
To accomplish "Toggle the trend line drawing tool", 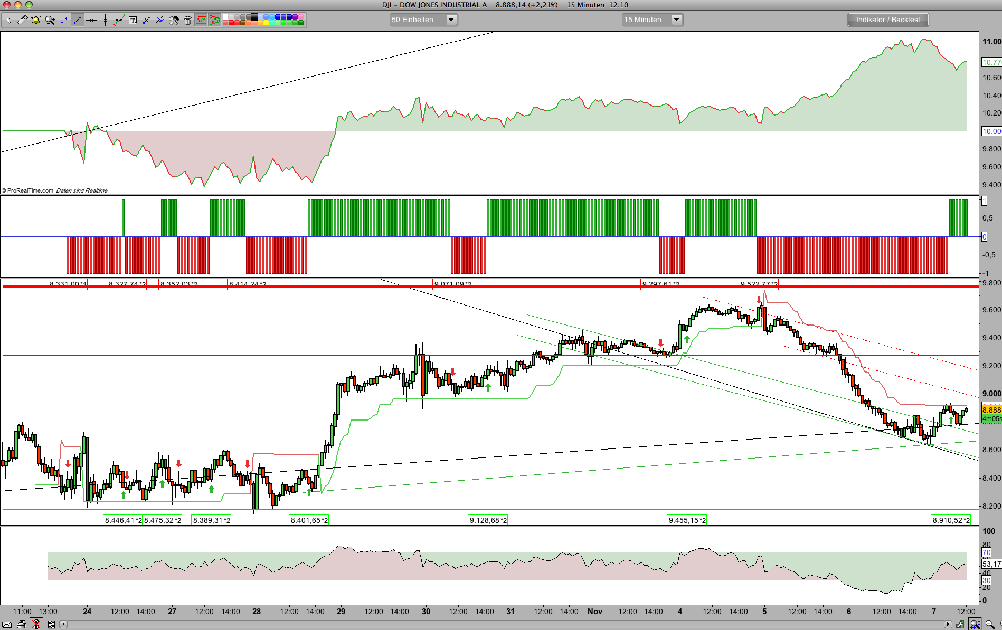I will pyautogui.click(x=78, y=20).
